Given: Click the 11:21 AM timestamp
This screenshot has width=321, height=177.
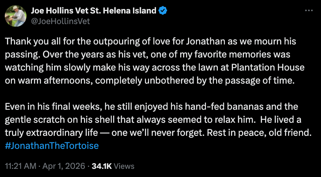Looking at the screenshot, I should pyautogui.click(x=20, y=166).
